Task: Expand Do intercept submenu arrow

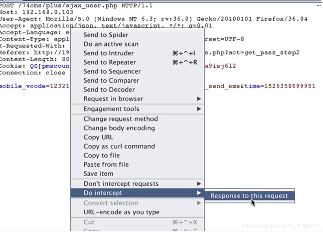Action: coord(199,193)
